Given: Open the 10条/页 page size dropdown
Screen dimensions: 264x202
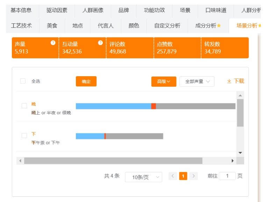Looking at the screenshot, I should pos(144,177).
